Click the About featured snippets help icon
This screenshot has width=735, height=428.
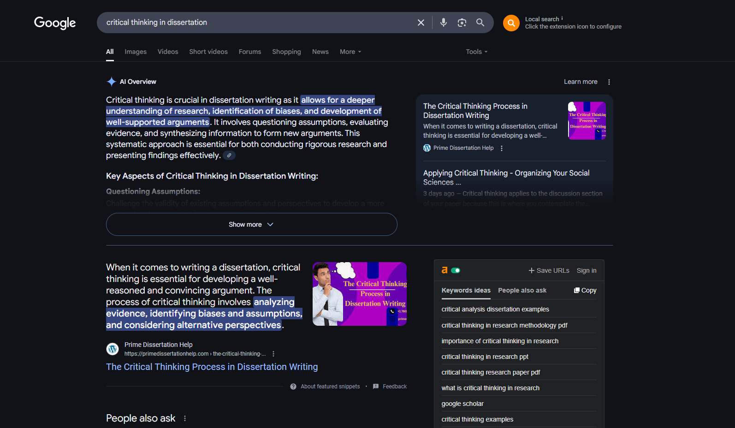pyautogui.click(x=293, y=387)
